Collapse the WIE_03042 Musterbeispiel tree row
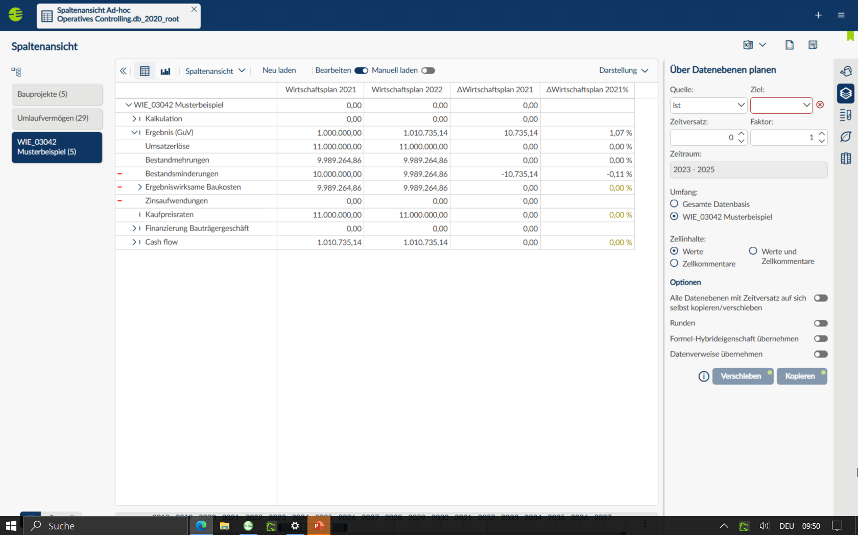Viewport: 858px width, 535px height. point(128,105)
